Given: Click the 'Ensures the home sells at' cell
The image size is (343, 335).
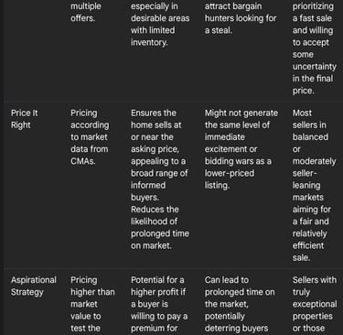Looking at the screenshot, I should (160, 179).
